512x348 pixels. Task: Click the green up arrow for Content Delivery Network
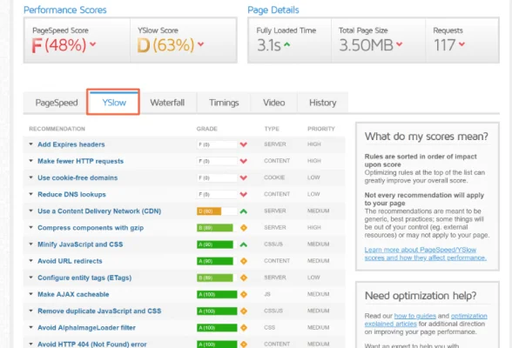click(243, 211)
